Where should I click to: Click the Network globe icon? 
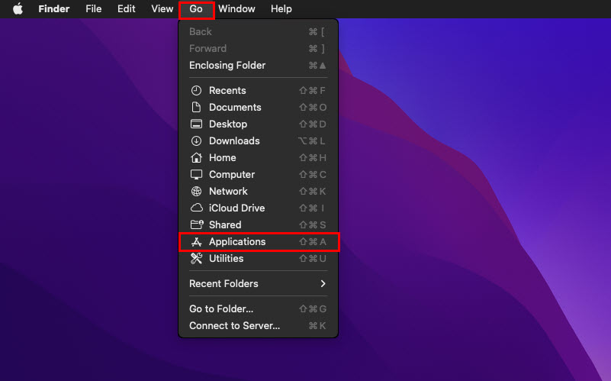(196, 191)
